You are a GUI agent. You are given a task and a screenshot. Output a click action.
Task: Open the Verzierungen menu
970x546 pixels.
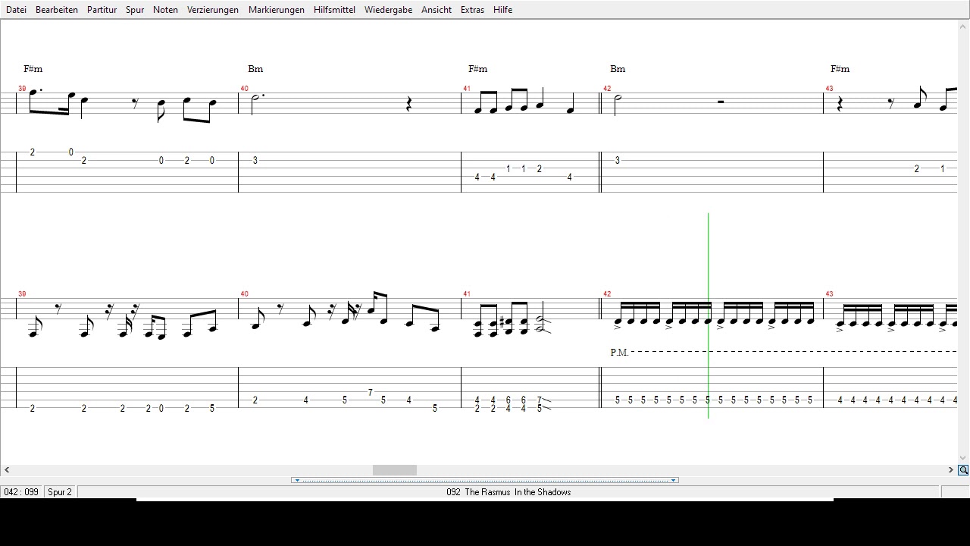click(213, 10)
